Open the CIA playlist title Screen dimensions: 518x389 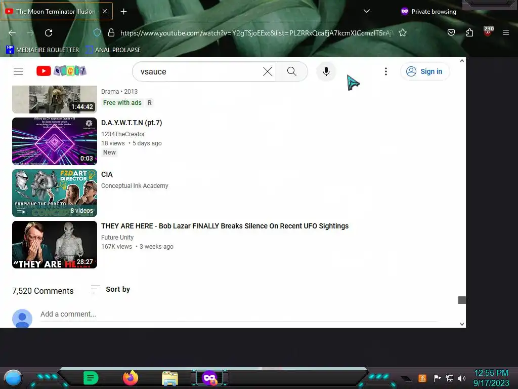click(107, 174)
